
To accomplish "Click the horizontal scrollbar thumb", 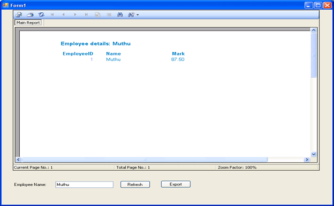I will (x=145, y=160).
